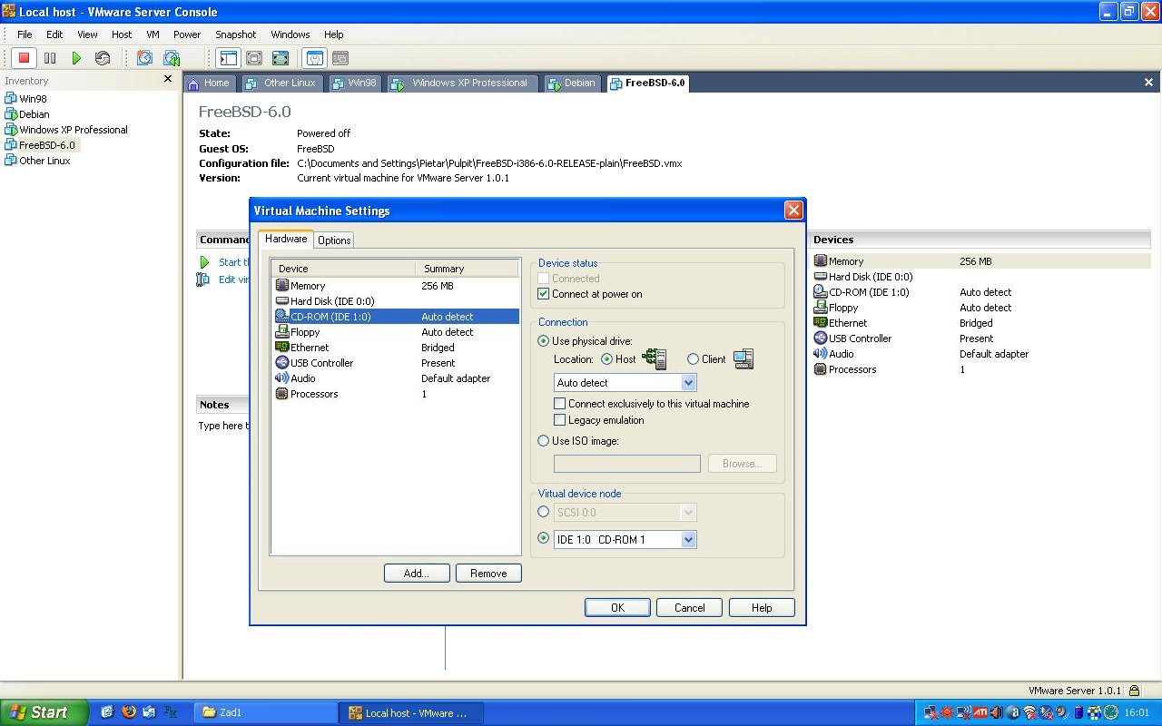Select Win98 in the Inventory list
Image resolution: width=1162 pixels, height=726 pixels.
coord(26,99)
